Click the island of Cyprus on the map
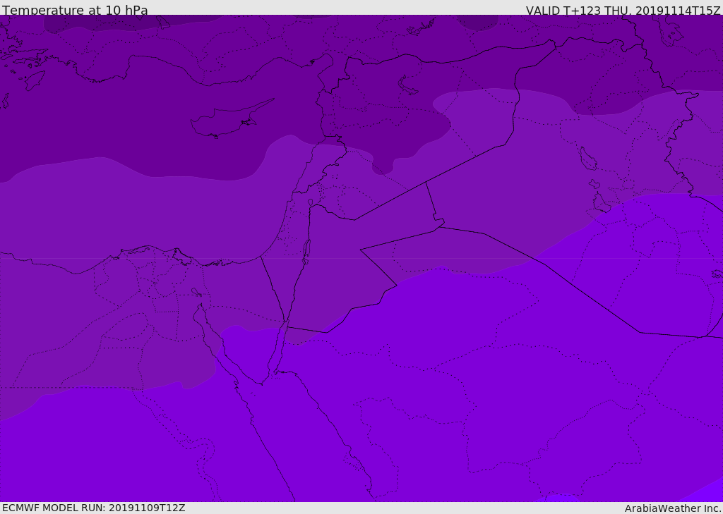Viewport: 723px width, 514px height. coord(232,120)
